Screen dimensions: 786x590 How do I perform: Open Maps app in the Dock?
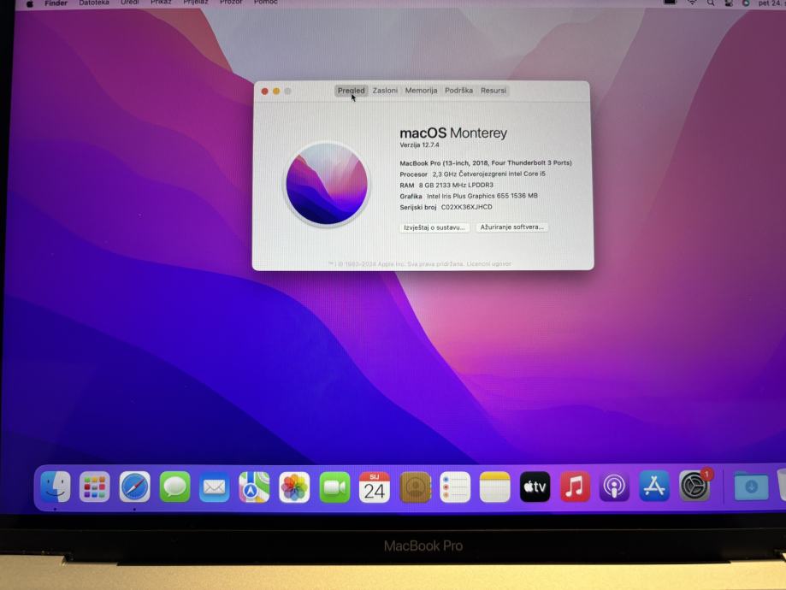coord(254,487)
